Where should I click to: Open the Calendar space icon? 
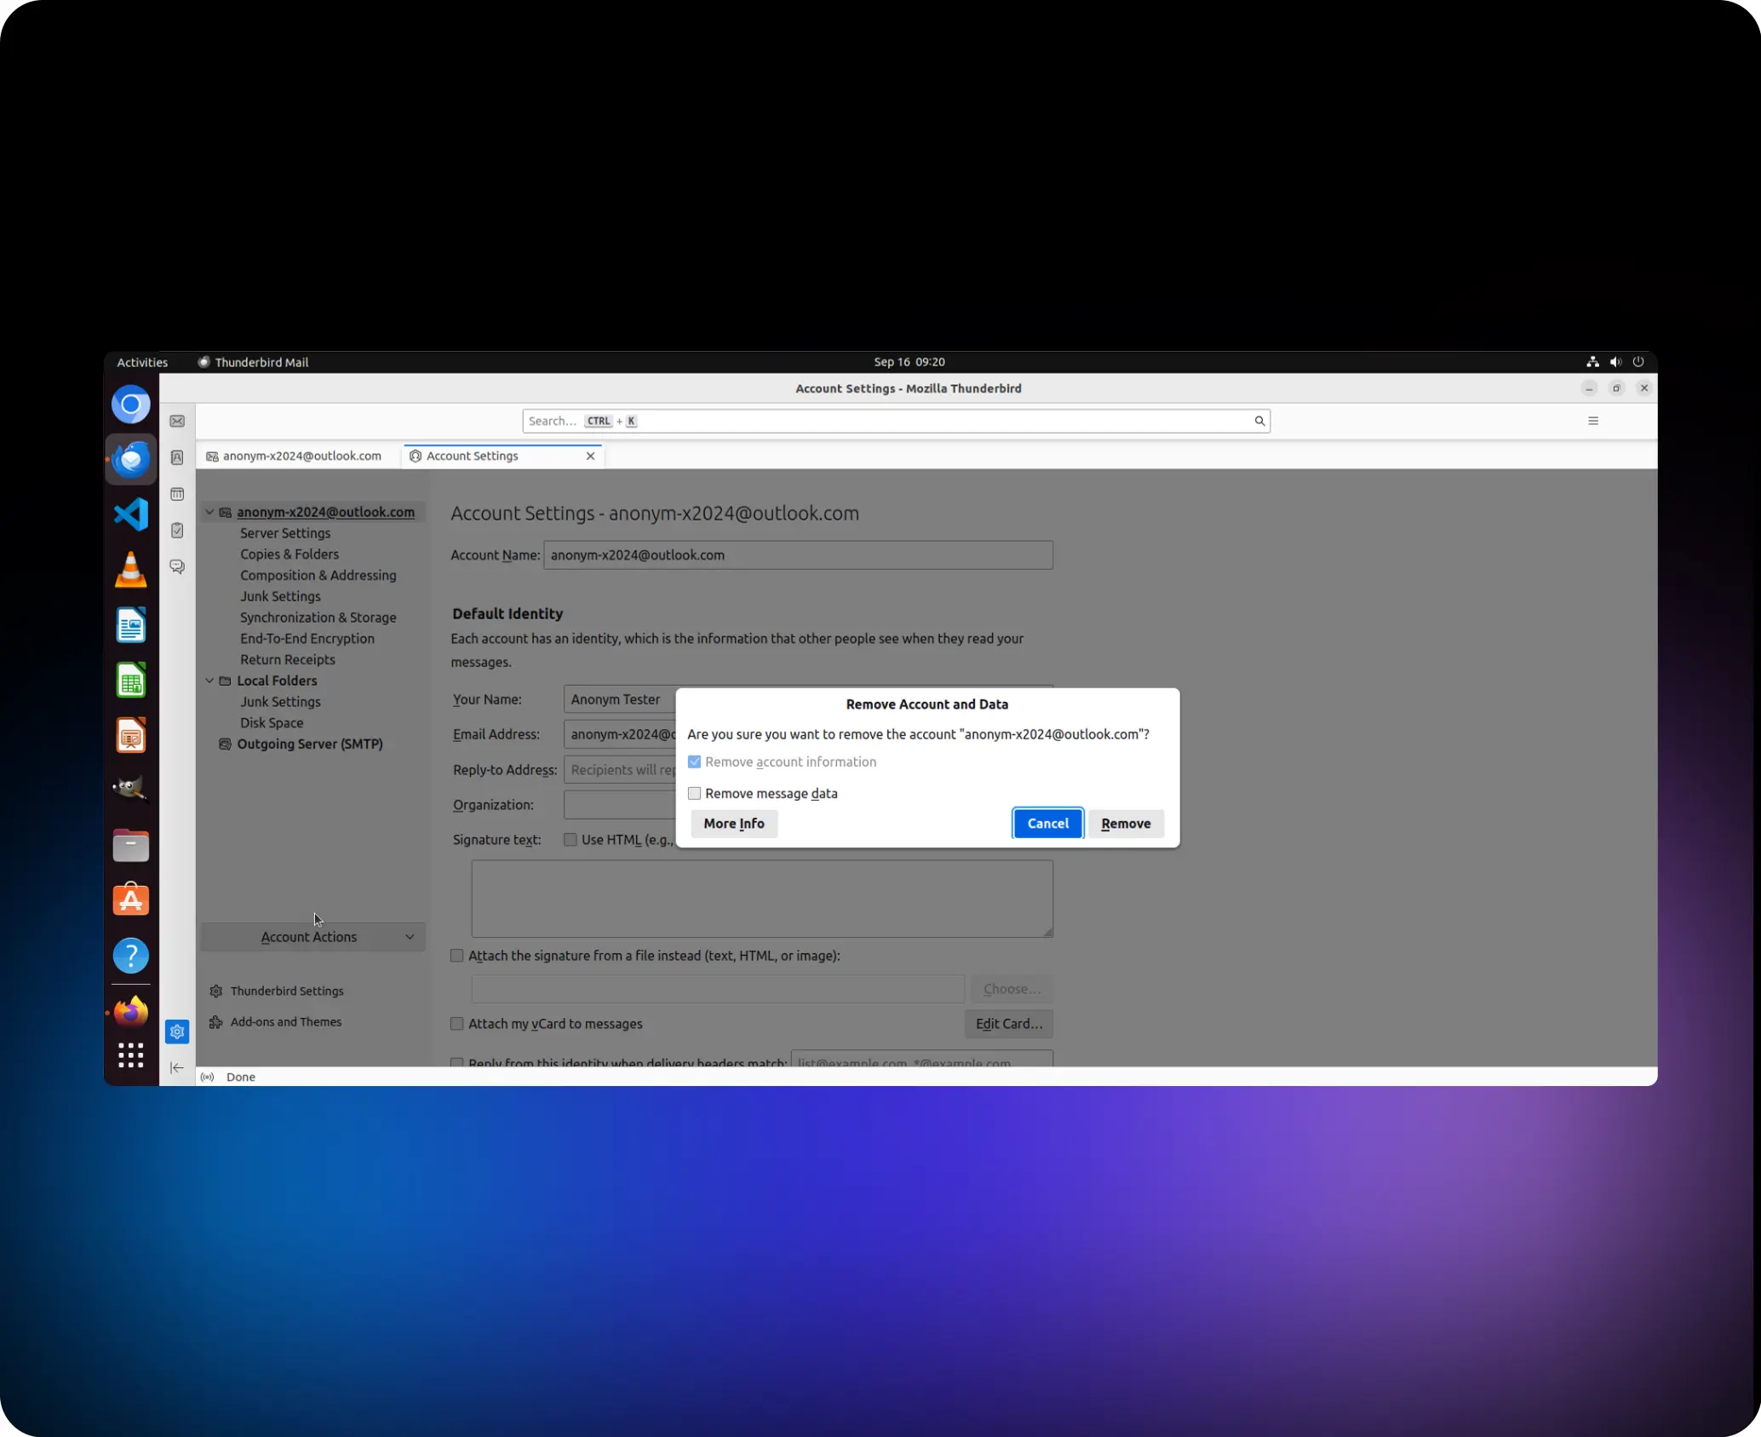(x=177, y=494)
